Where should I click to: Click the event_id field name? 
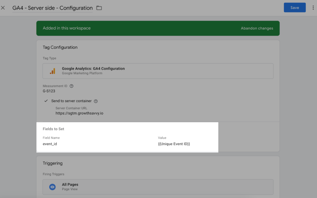tap(50, 144)
